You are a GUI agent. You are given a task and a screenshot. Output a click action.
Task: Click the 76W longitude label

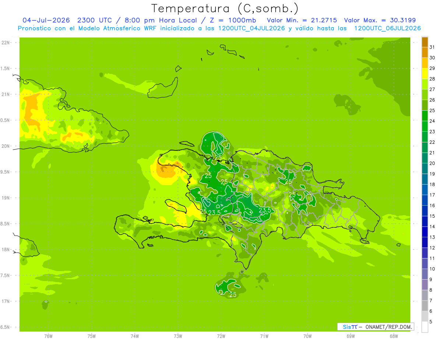point(48,336)
